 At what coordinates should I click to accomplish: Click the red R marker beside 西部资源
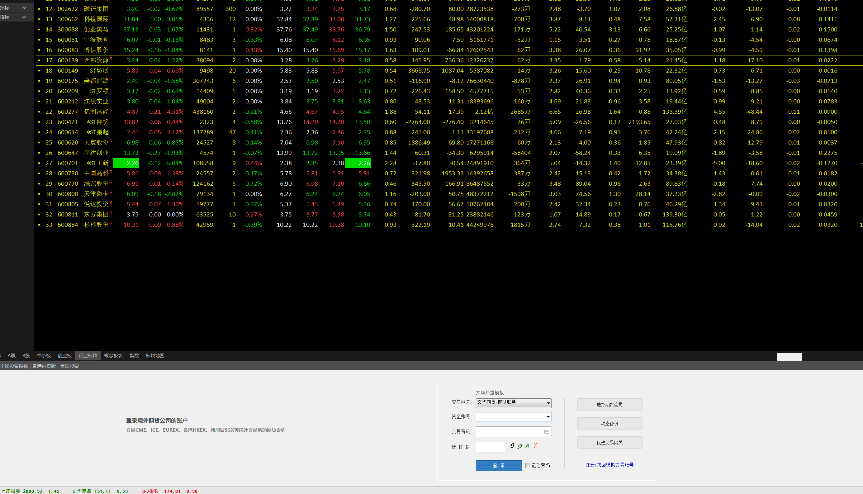click(x=111, y=59)
